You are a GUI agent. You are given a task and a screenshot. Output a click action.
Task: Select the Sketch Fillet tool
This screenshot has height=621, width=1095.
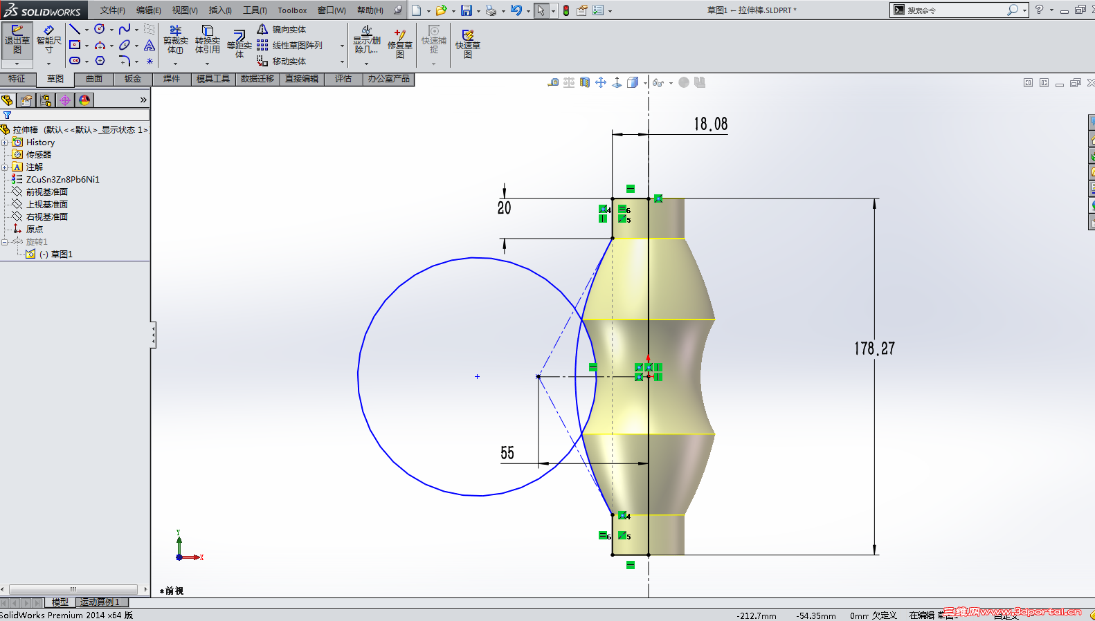[x=125, y=61]
